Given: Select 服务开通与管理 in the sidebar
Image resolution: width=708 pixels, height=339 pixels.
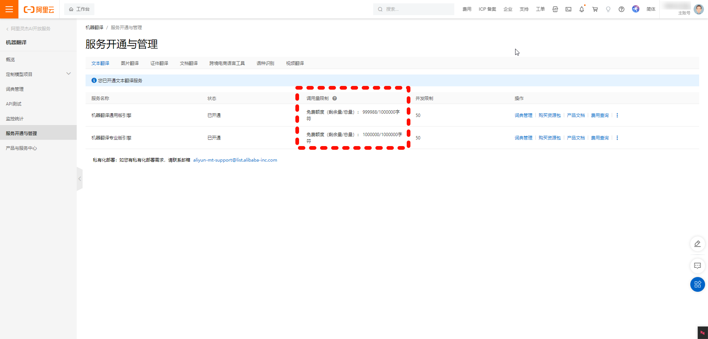Looking at the screenshot, I should (38, 132).
